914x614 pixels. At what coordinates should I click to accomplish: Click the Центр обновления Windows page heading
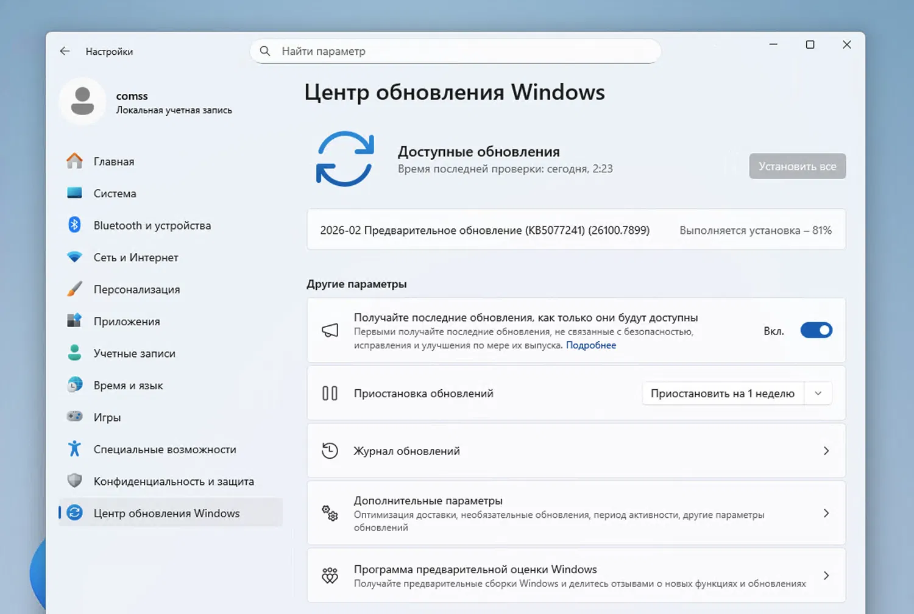click(x=455, y=93)
